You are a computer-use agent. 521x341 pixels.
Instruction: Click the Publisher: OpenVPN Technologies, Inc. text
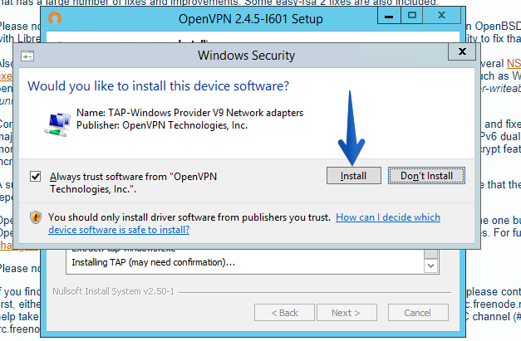point(162,125)
